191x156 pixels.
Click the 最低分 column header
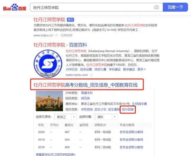(x=69, y=125)
